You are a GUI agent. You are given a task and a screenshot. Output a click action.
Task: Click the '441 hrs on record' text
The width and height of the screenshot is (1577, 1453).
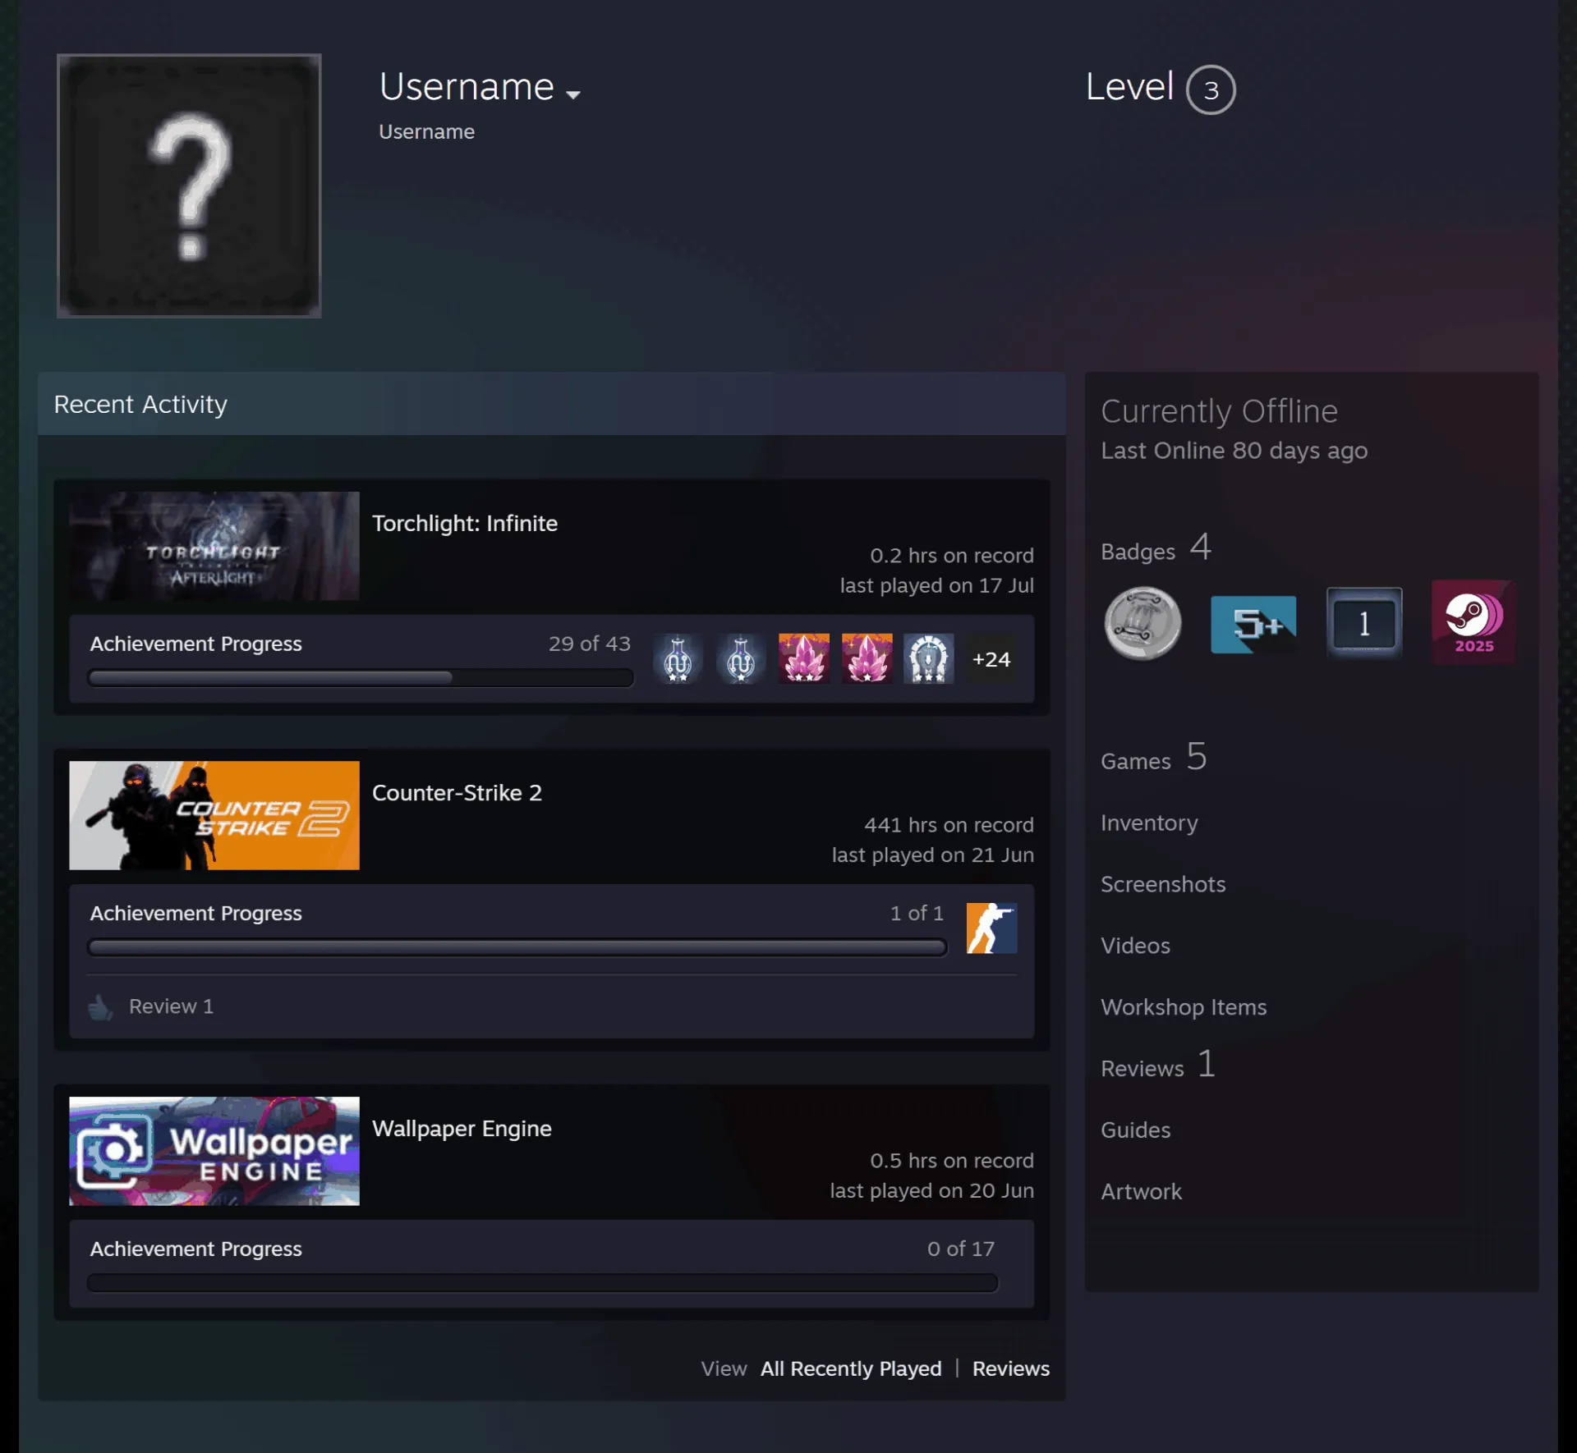click(x=949, y=825)
